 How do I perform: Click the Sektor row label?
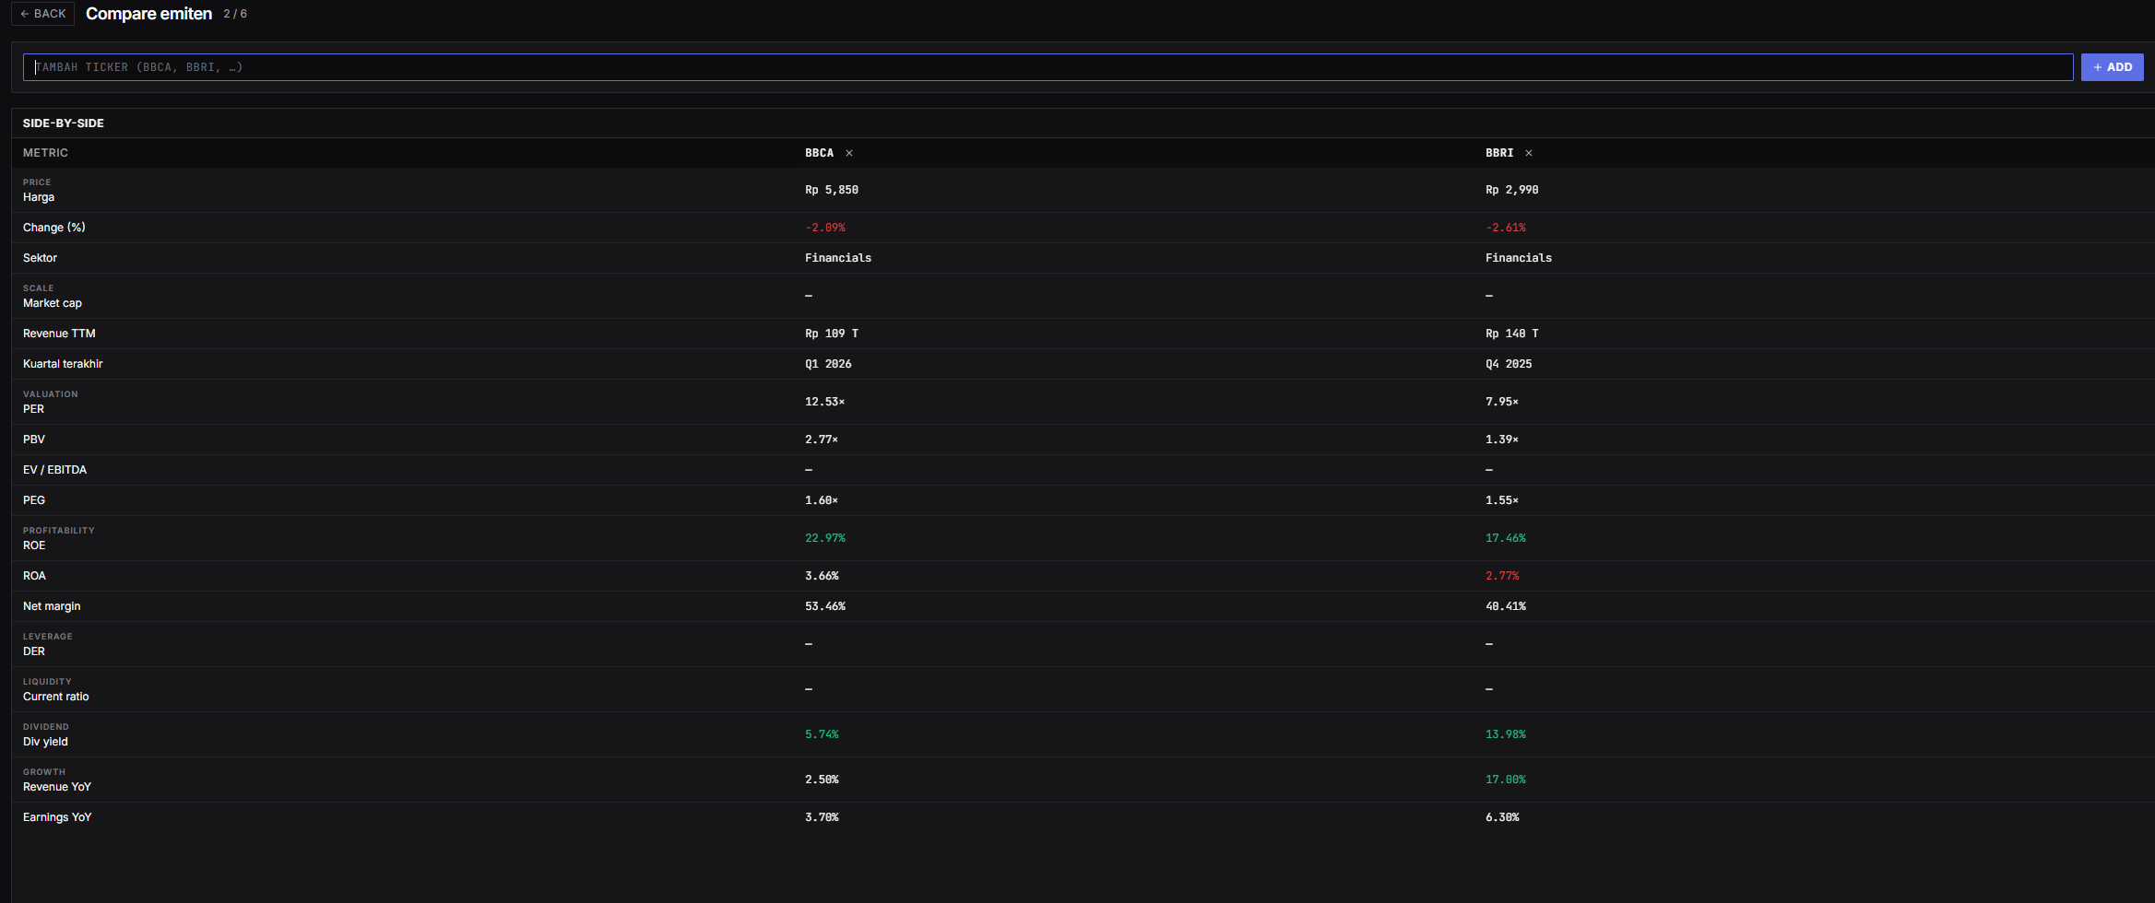40,258
